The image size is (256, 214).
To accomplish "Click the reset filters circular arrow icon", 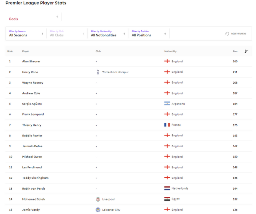I will [x=227, y=34].
